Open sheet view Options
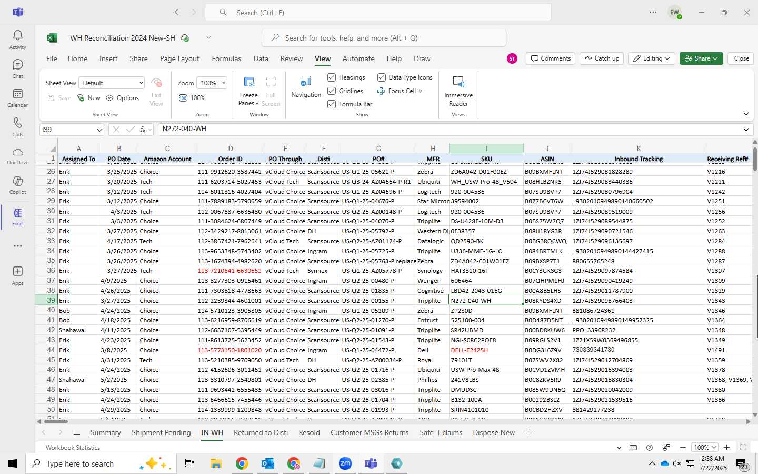This screenshot has width=758, height=474. (123, 98)
